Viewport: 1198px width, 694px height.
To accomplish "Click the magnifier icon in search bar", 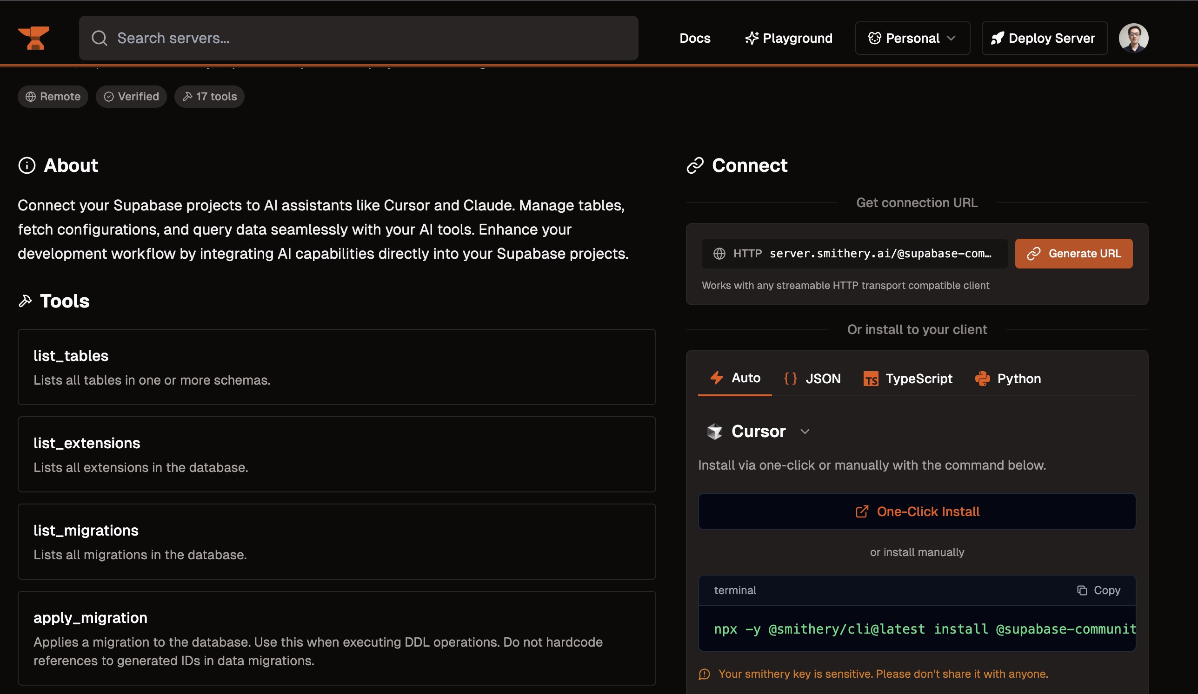I will pyautogui.click(x=100, y=38).
